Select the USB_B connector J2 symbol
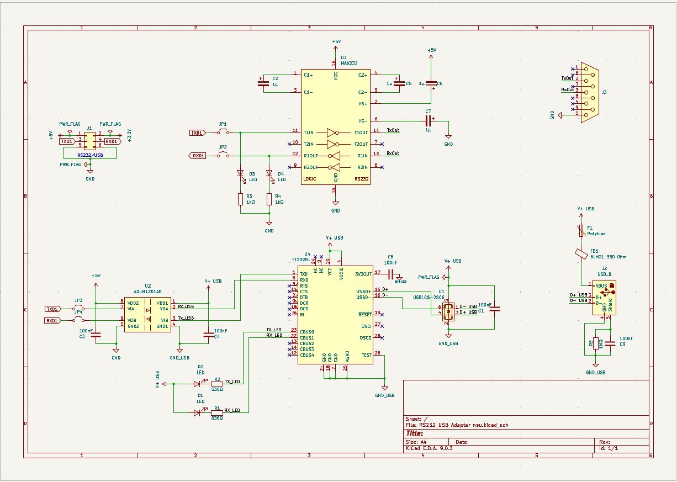Viewport: 677px width, 482px height. tap(604, 297)
